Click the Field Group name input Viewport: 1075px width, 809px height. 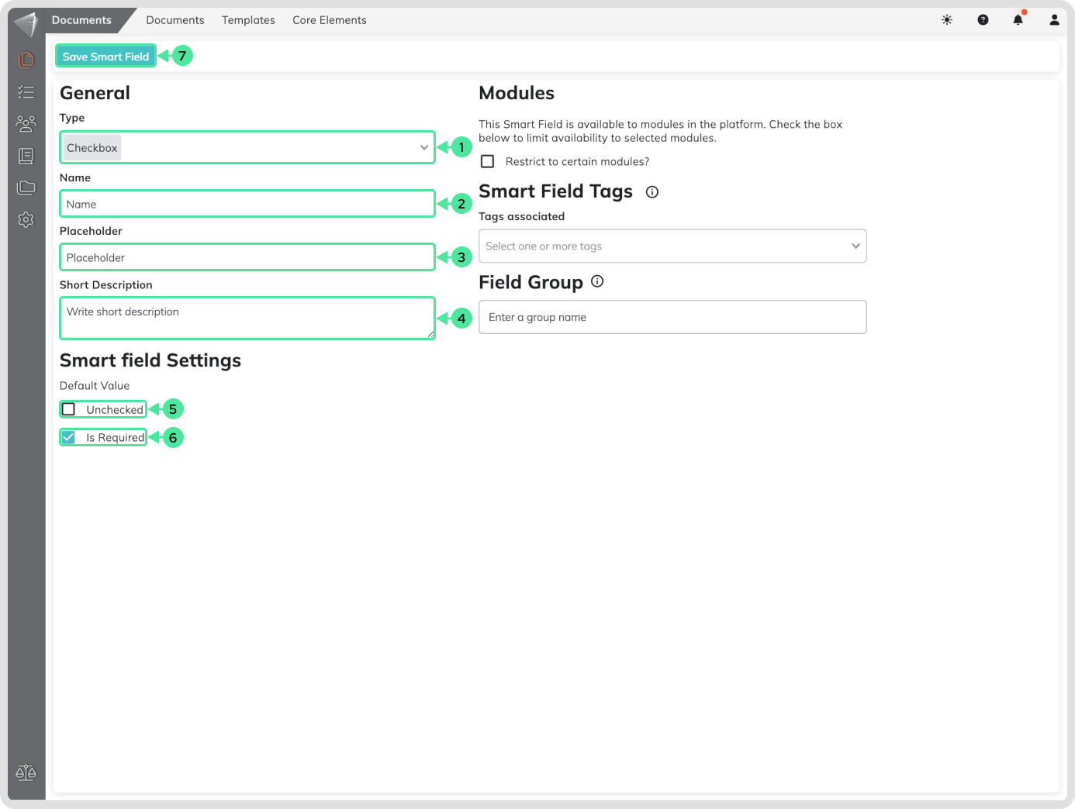[x=672, y=317]
